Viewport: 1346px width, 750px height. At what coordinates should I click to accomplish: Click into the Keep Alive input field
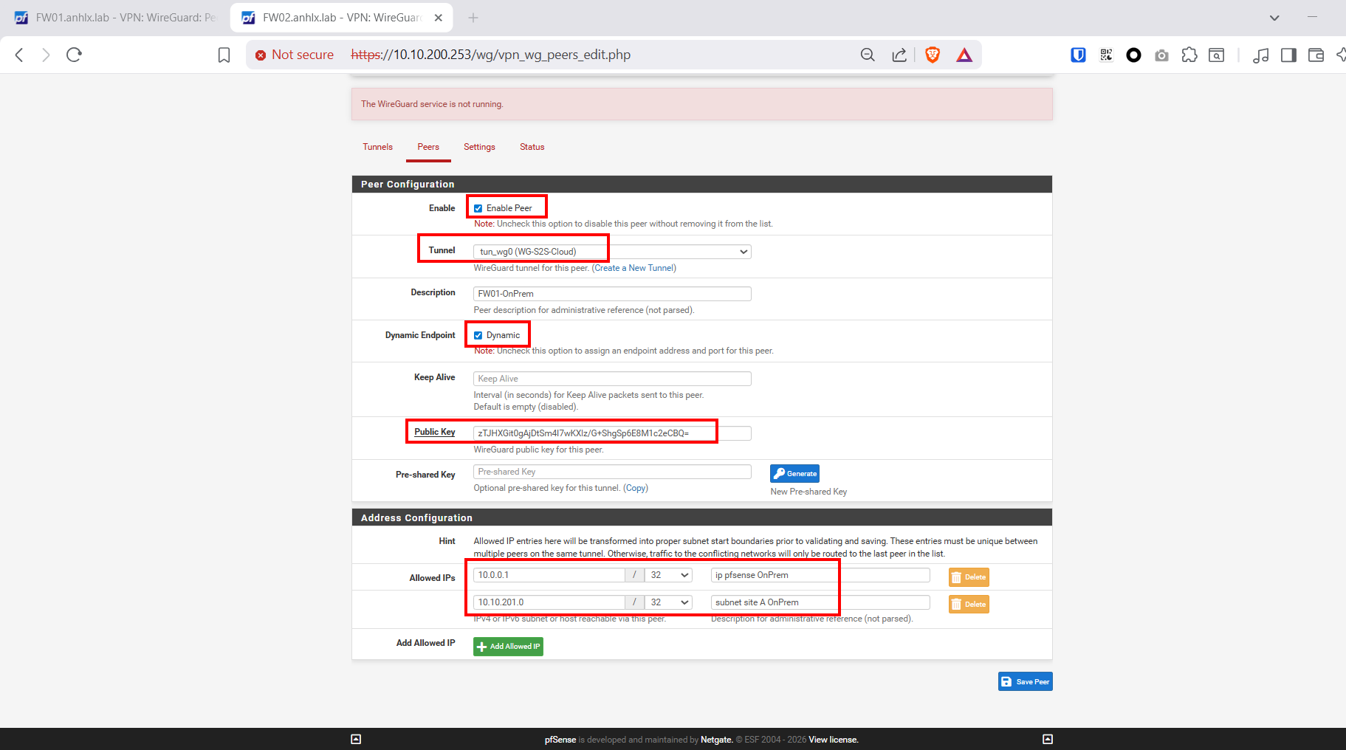click(611, 379)
